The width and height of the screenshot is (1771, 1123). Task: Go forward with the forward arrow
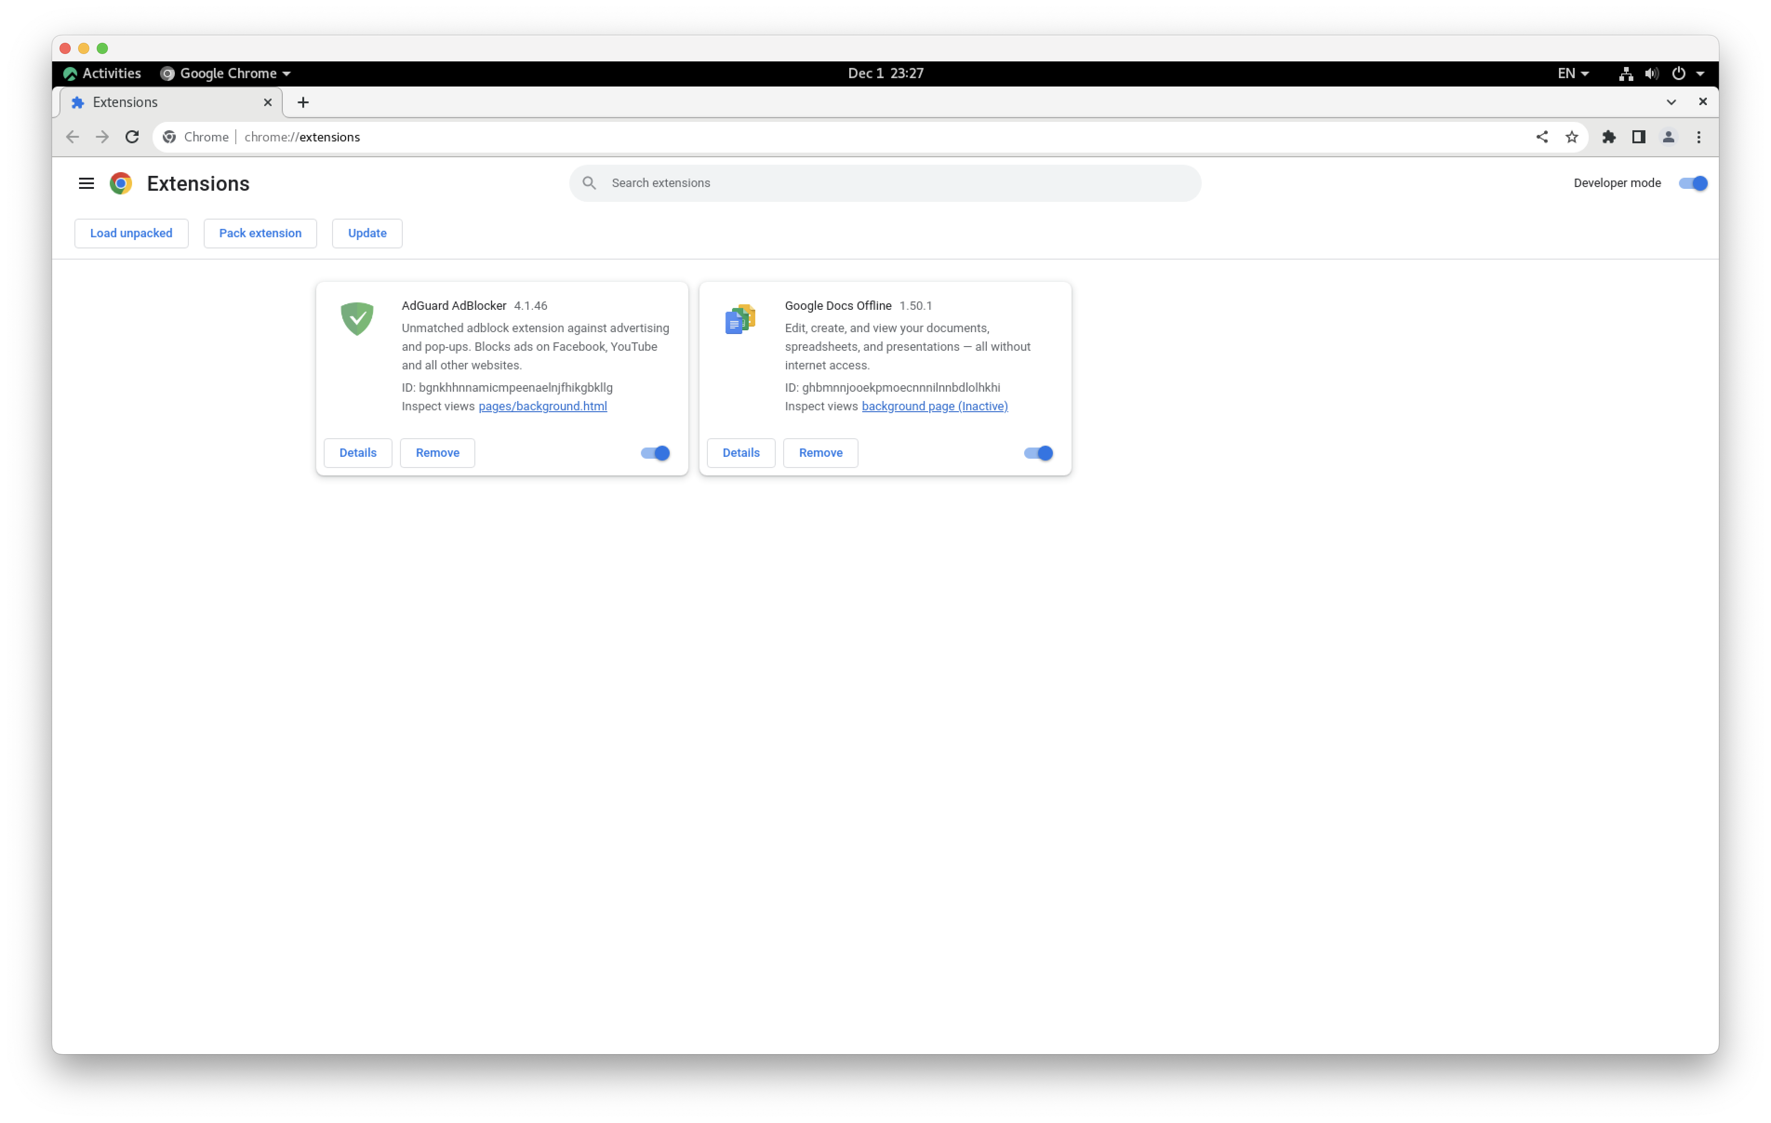tap(102, 137)
